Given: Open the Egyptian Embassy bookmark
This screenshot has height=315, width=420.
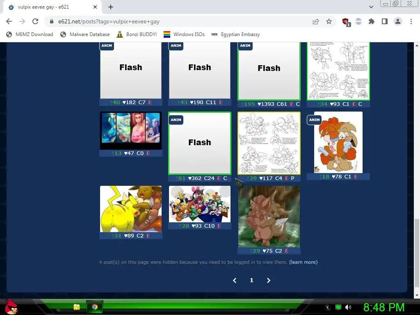Looking at the screenshot, I should (x=235, y=34).
